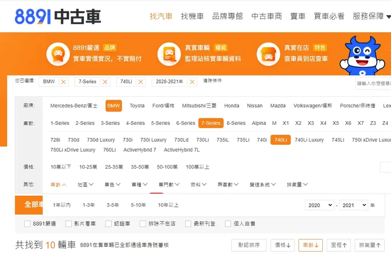
Task: Select the highlighted 740Li trim
Action: [x=281, y=140]
